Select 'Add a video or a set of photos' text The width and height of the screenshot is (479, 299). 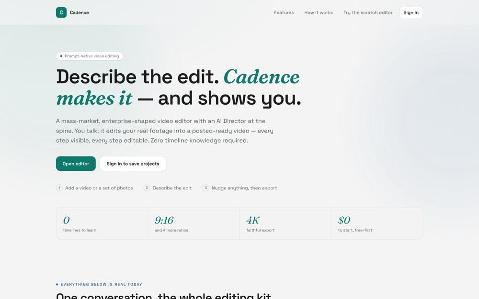99,188
